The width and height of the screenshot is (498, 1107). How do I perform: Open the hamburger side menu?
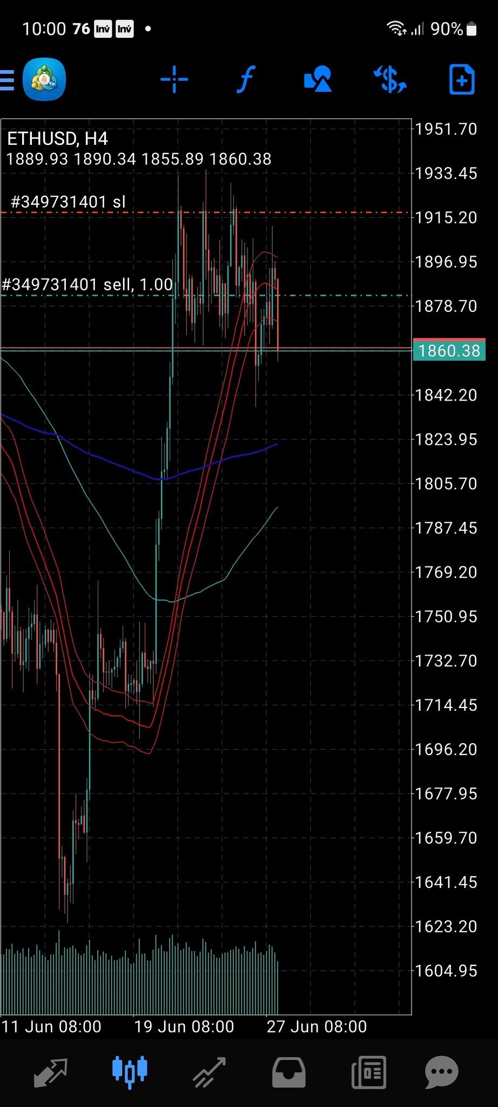click(7, 81)
